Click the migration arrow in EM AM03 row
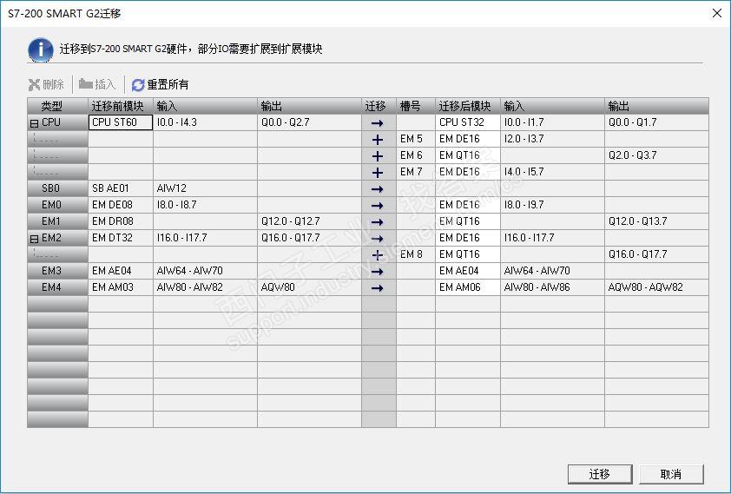This screenshot has height=494, width=731. [378, 288]
